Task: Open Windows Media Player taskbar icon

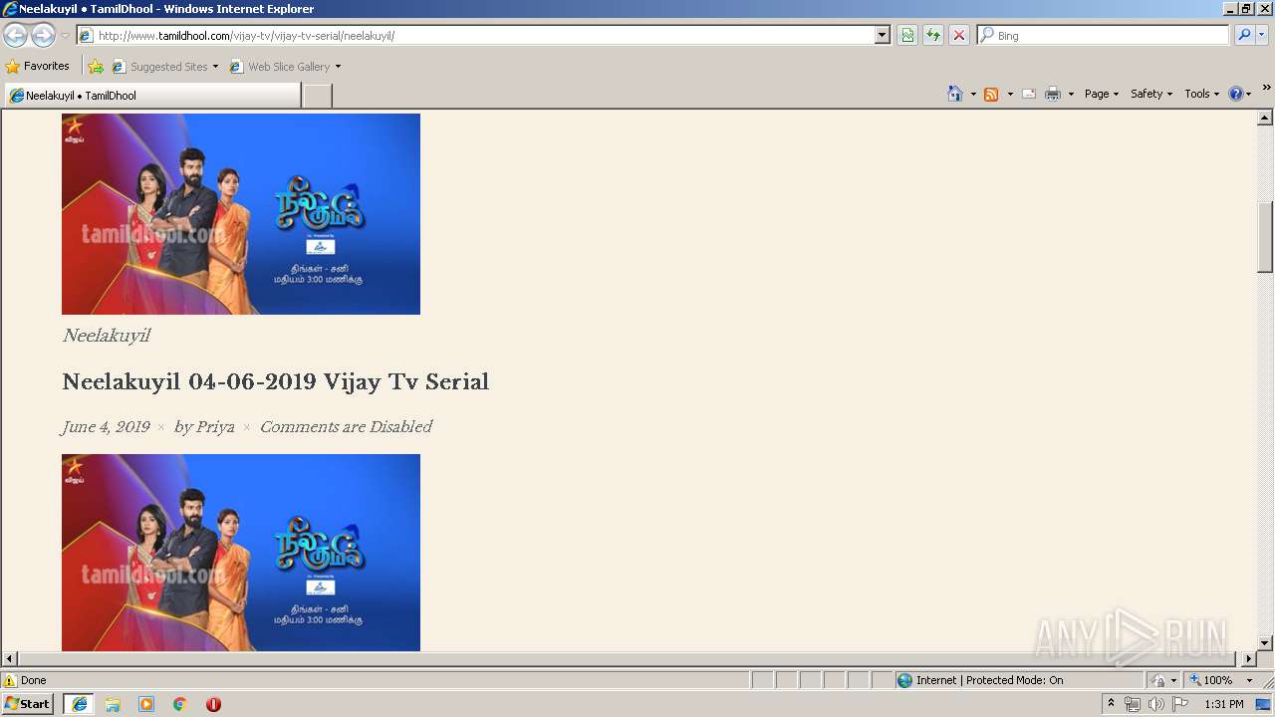Action: [x=146, y=704]
